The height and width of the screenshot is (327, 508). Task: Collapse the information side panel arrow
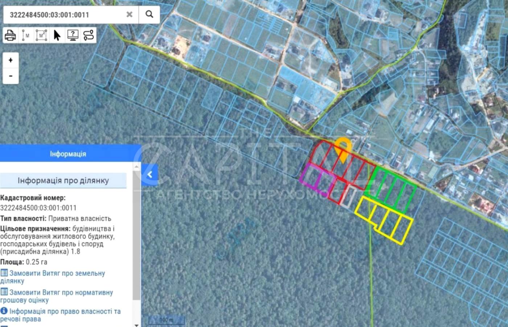[149, 175]
